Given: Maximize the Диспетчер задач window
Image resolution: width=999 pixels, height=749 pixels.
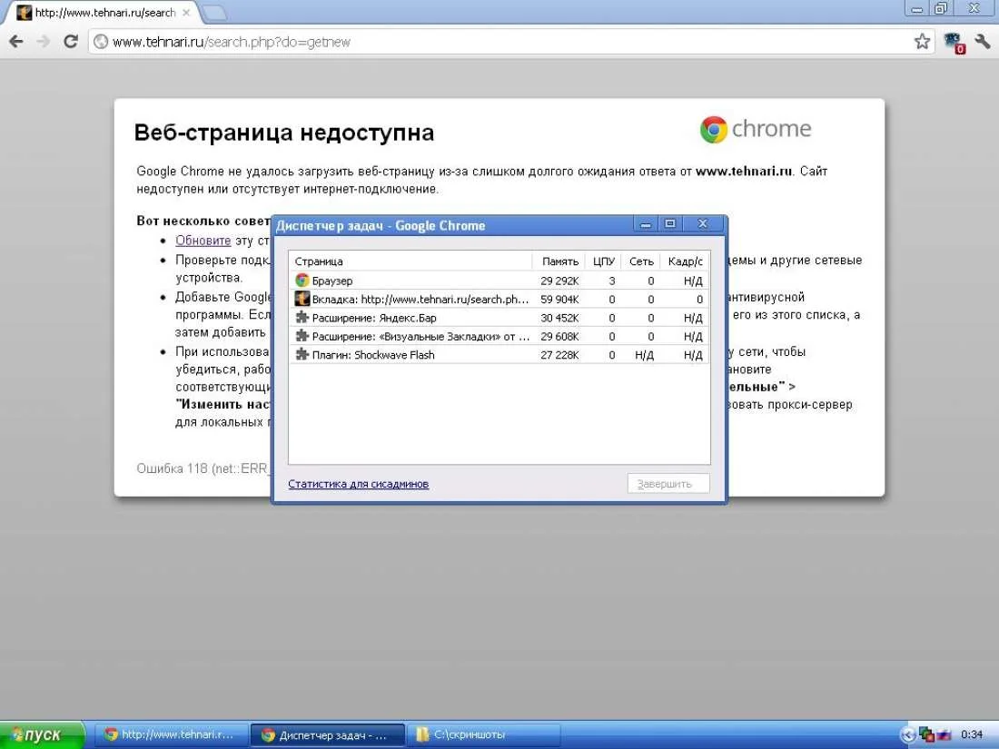Looking at the screenshot, I should [x=669, y=224].
